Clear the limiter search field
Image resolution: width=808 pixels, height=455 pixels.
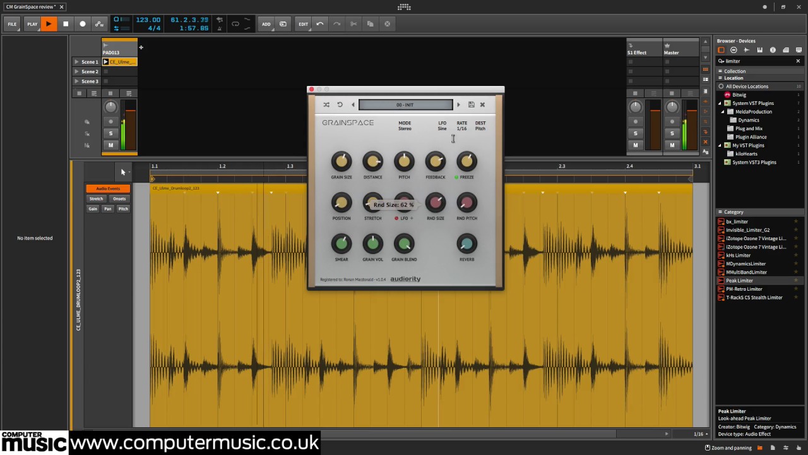pos(798,61)
